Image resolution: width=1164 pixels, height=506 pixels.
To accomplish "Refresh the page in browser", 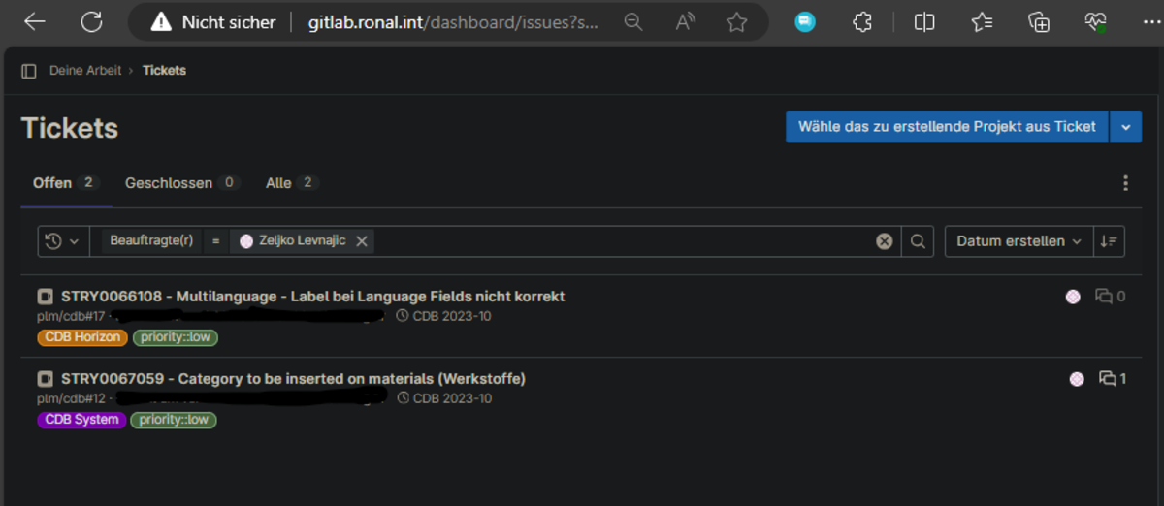I will tap(91, 22).
